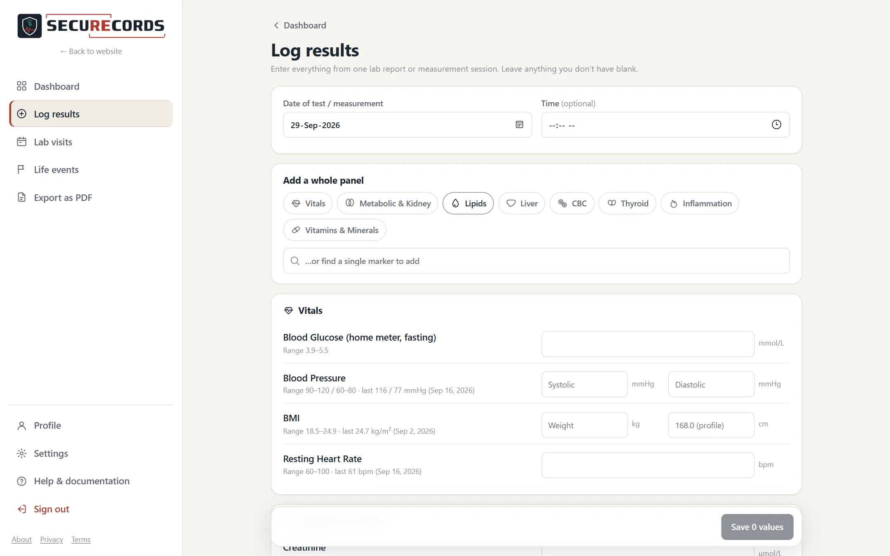Click the Log results page heading
This screenshot has height=556, width=890.
click(315, 50)
